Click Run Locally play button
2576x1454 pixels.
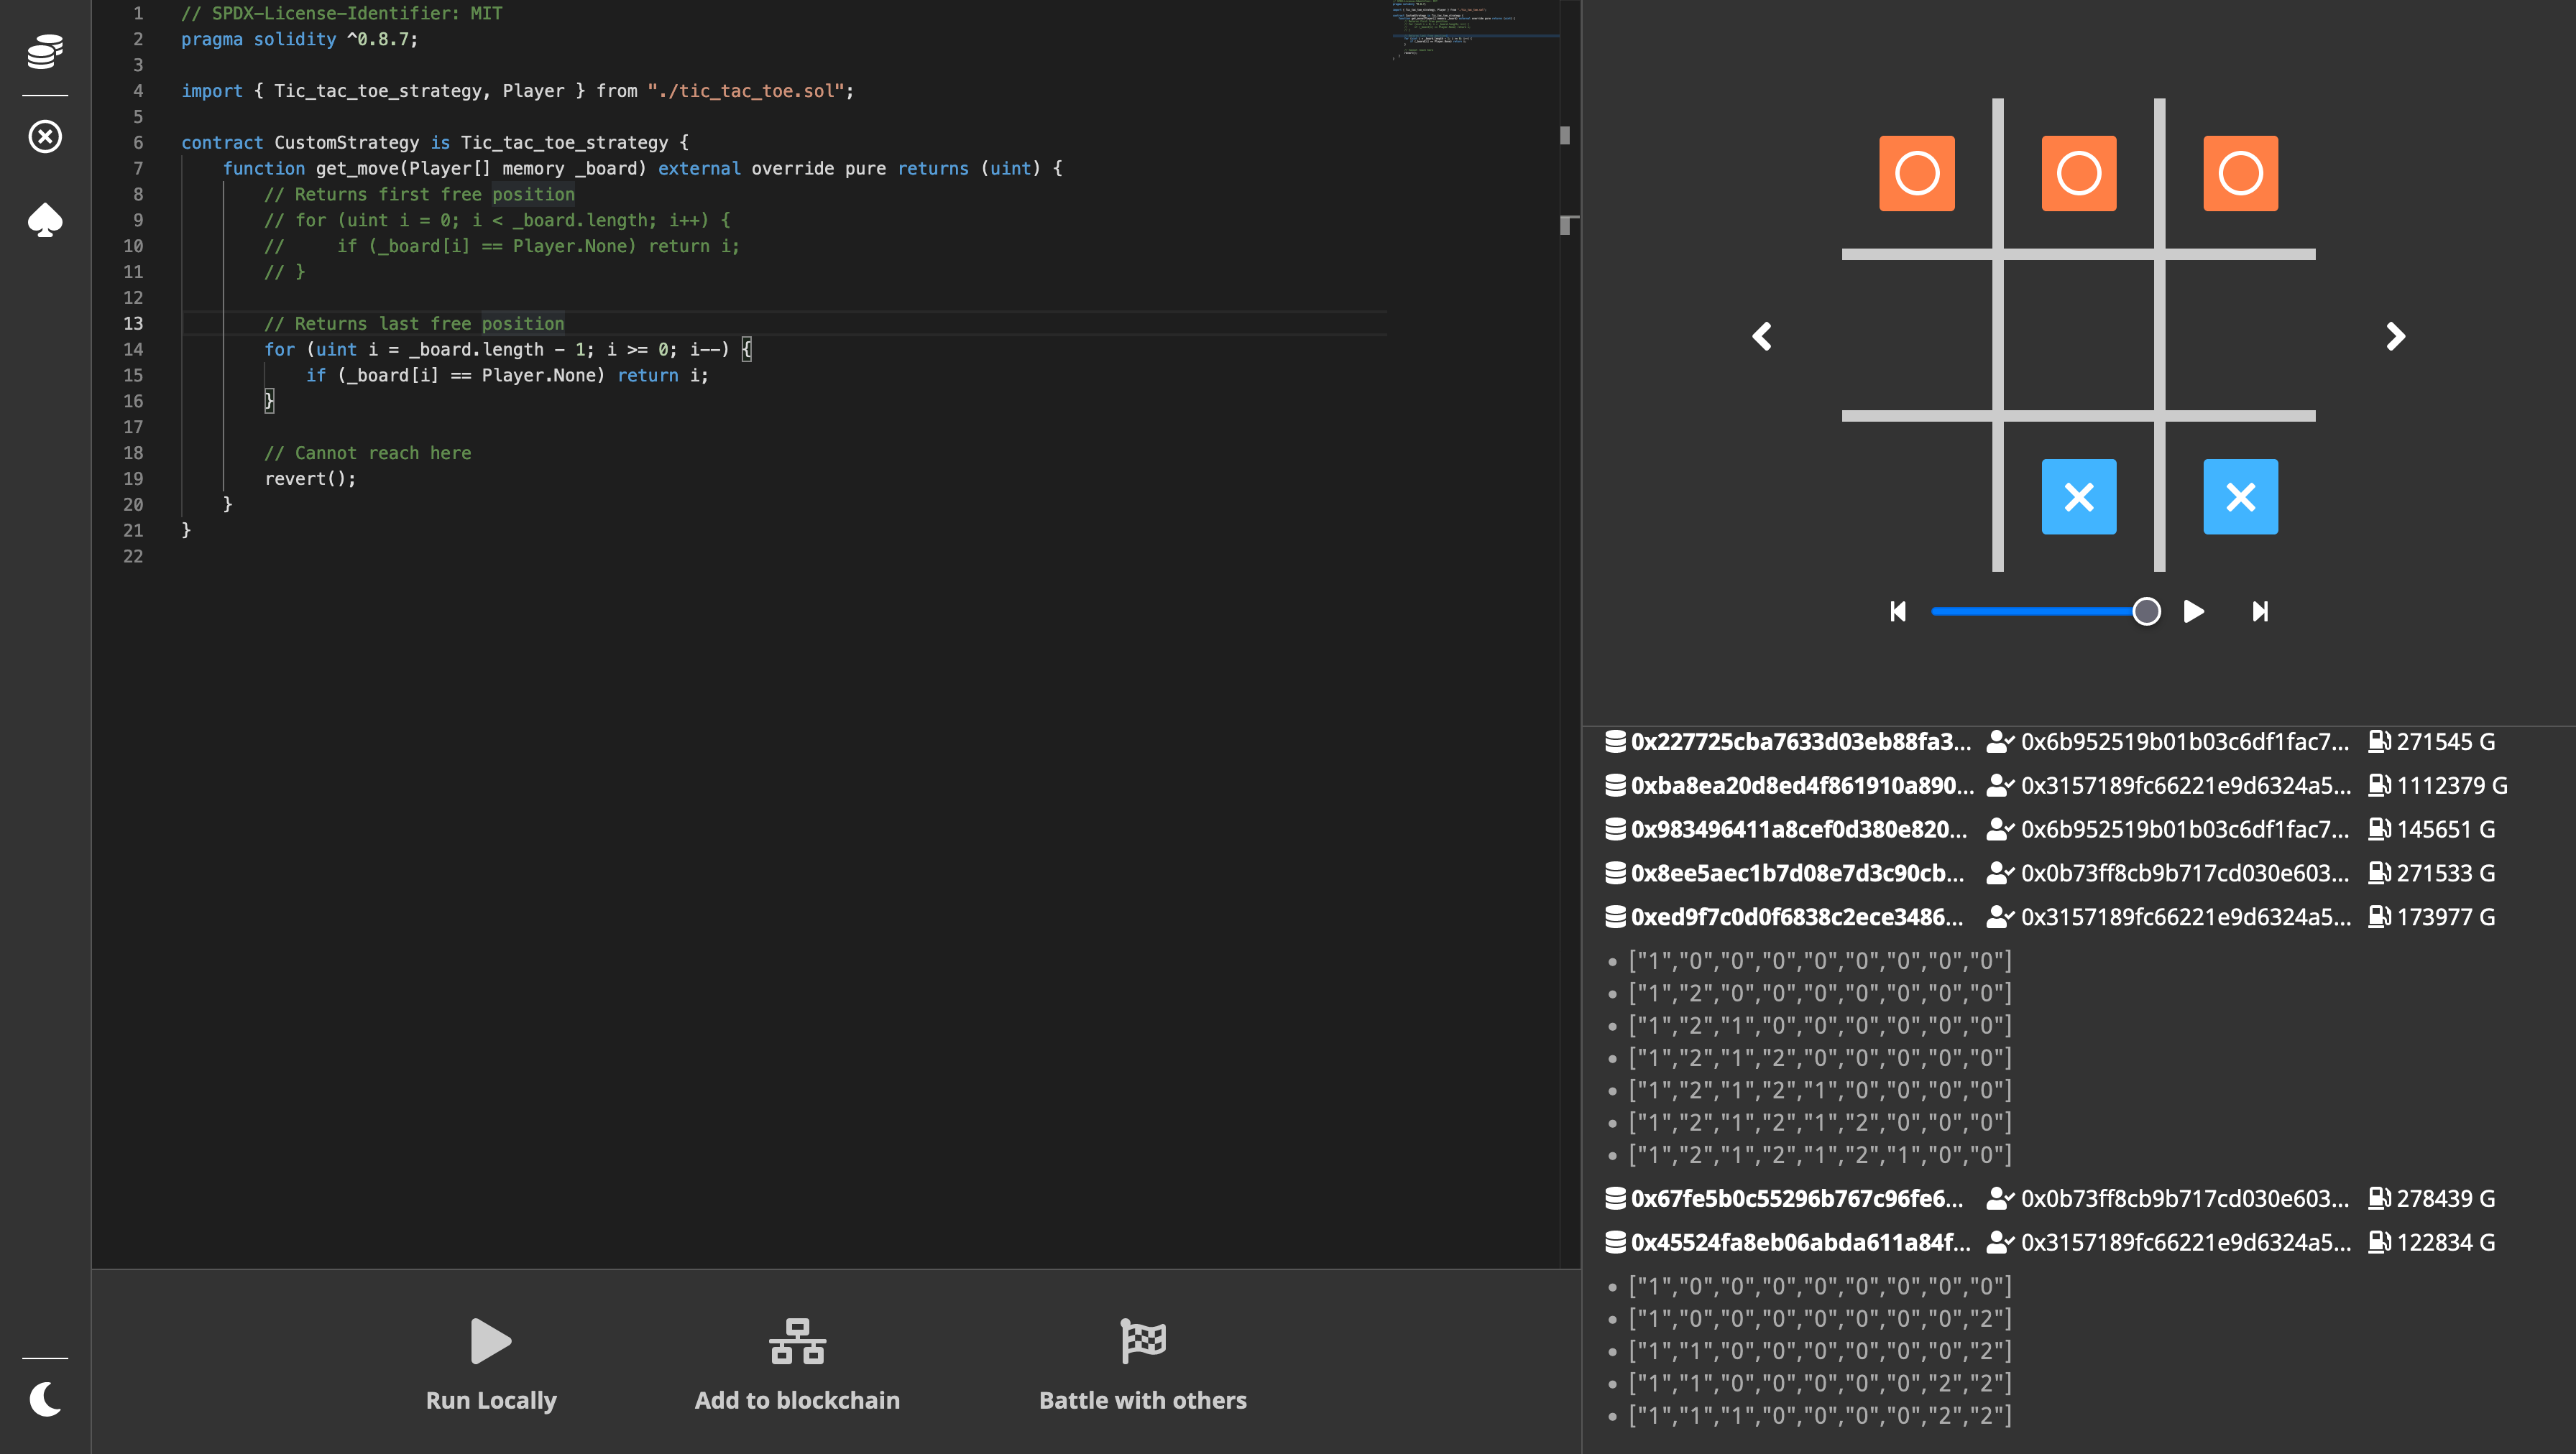coord(490,1341)
